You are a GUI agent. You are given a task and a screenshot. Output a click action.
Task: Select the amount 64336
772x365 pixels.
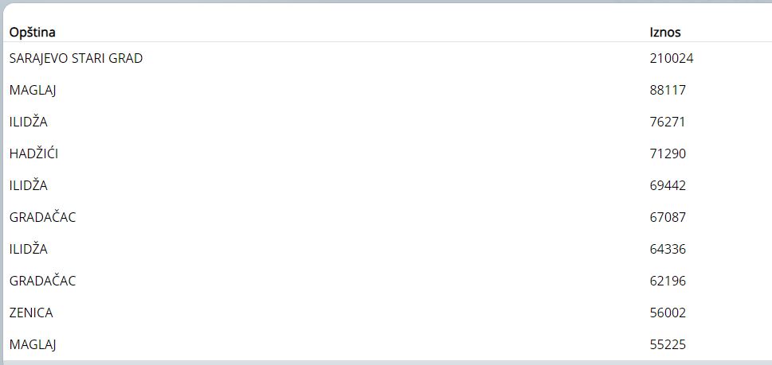(668, 249)
